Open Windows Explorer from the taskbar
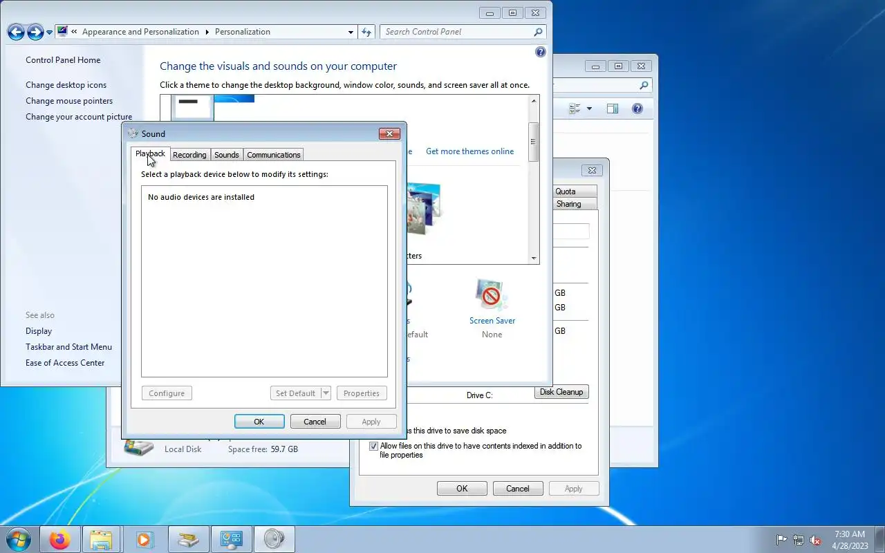Screen dimensions: 885x553 [x=101, y=540]
